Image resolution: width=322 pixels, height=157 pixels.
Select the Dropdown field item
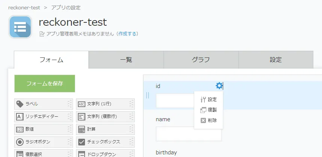[x=98, y=154]
